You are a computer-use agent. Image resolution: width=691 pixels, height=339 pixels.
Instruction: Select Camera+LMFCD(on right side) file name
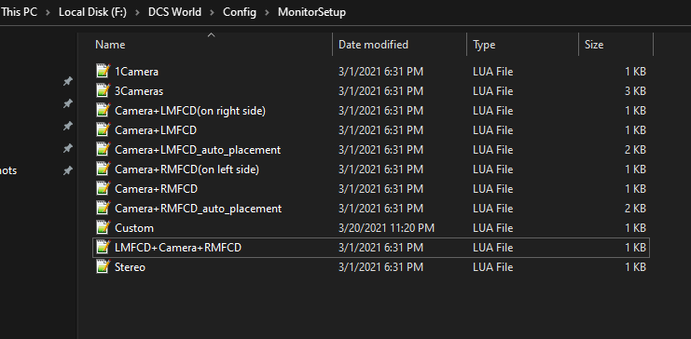[190, 111]
